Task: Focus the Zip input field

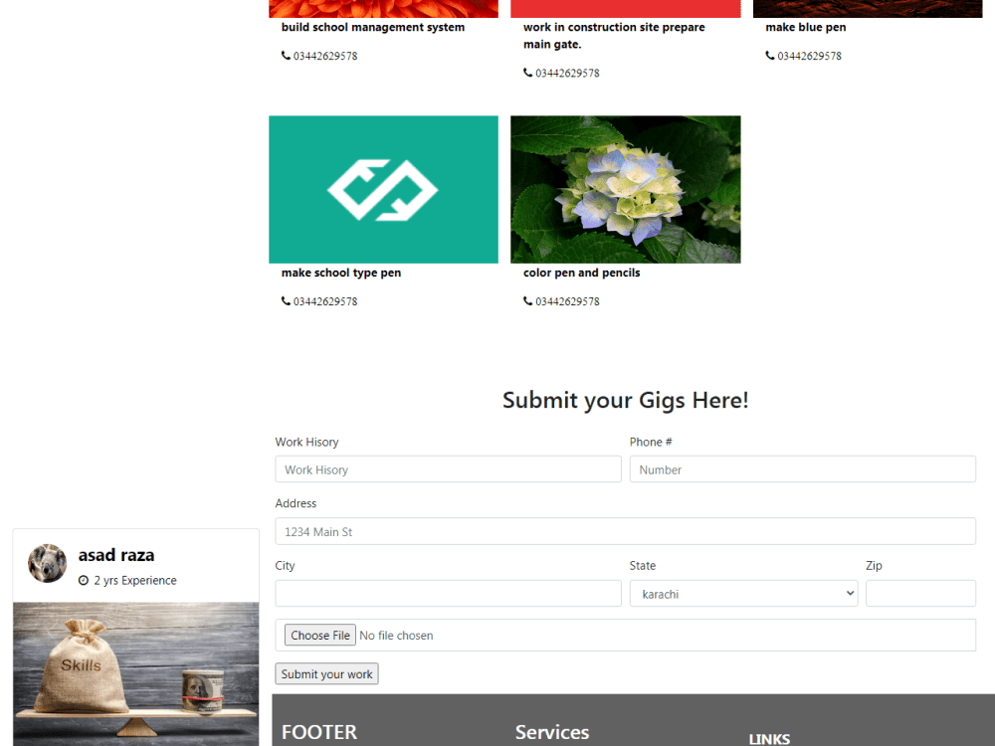Action: point(920,594)
